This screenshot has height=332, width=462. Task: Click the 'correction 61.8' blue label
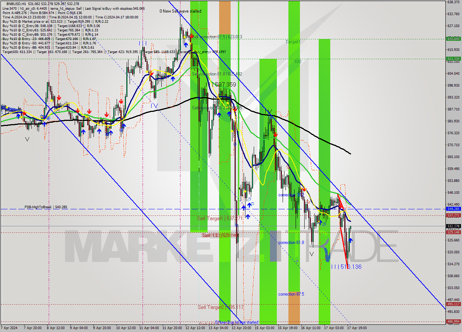291,243
